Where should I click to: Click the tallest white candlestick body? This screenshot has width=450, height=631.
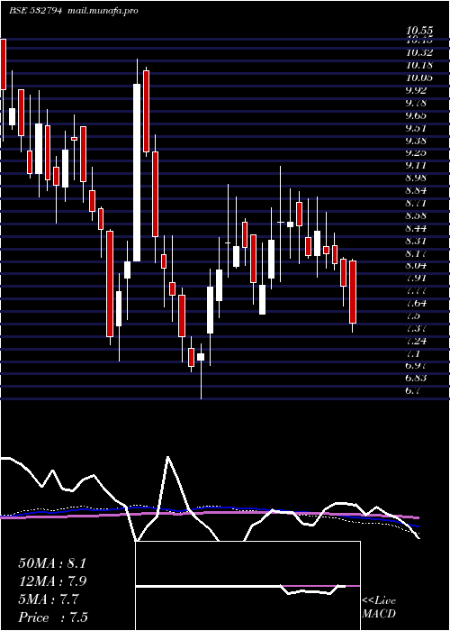click(137, 173)
